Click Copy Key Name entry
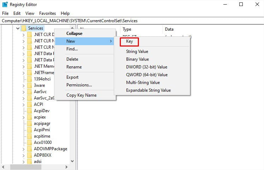Screen dimensions: 264x170 pos(82,95)
